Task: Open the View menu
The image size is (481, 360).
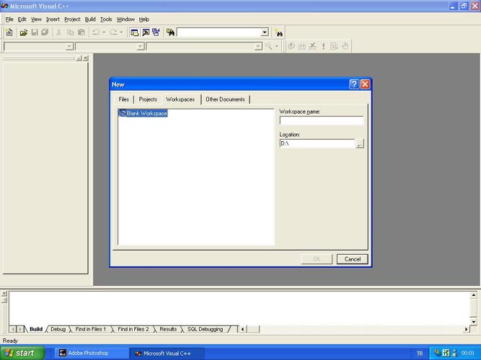Action: 36,19
